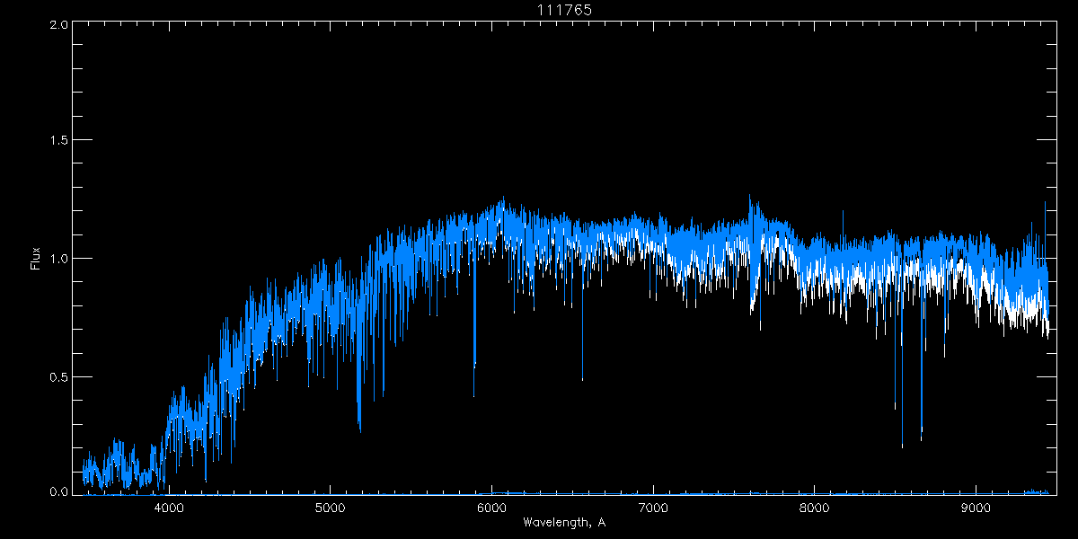Click the 7000 wavelength tick label
The width and height of the screenshot is (1078, 539).
tap(653, 507)
